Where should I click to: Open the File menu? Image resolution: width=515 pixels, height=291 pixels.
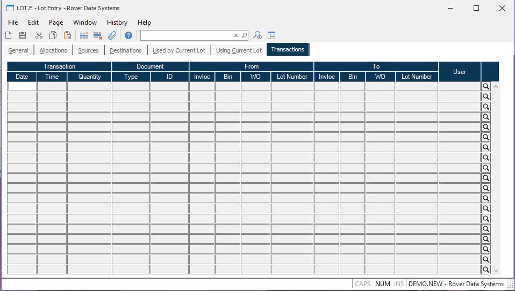click(13, 23)
